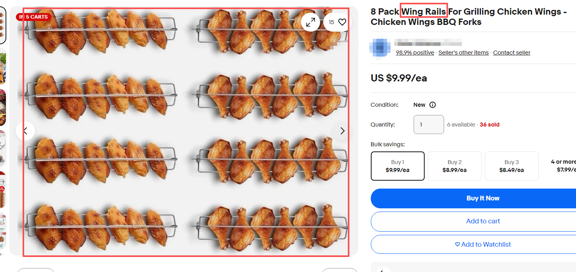Click the Condition info icon
Viewport: 576px width, 272px height.
coord(433,105)
